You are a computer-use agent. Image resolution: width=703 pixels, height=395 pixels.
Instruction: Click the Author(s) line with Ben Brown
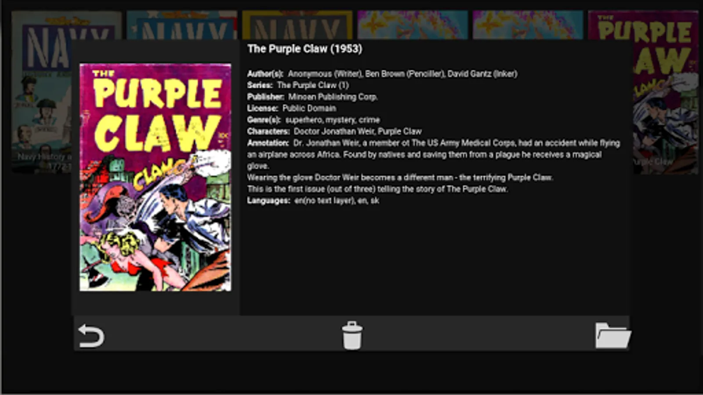click(382, 74)
